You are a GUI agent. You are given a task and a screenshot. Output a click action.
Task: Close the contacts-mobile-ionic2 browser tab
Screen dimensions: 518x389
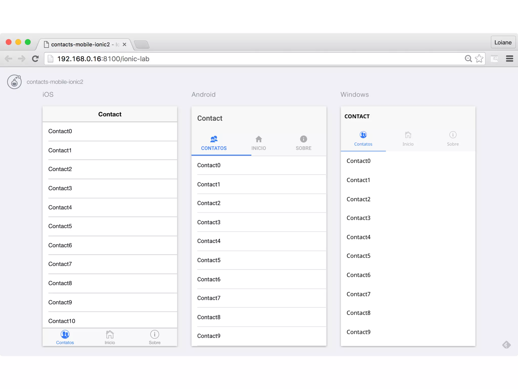pyautogui.click(x=124, y=44)
